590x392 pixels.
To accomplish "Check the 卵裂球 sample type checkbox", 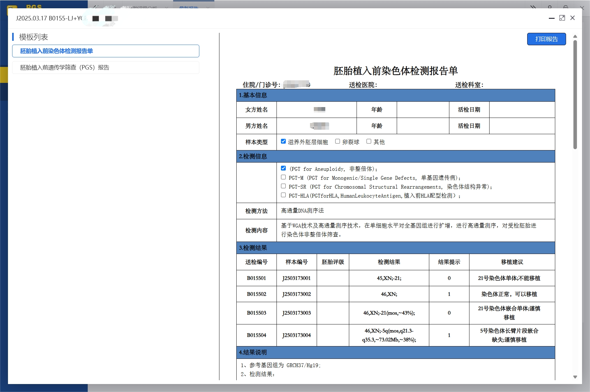I will 337,141.
